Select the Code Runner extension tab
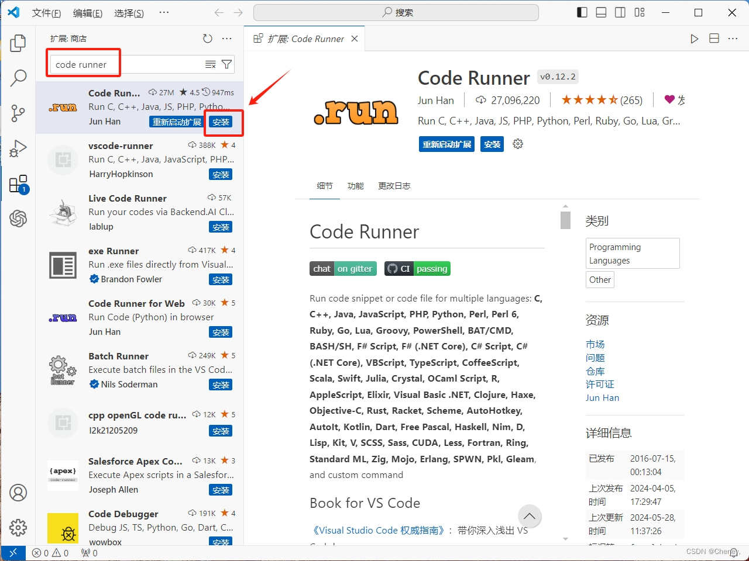 coord(304,39)
